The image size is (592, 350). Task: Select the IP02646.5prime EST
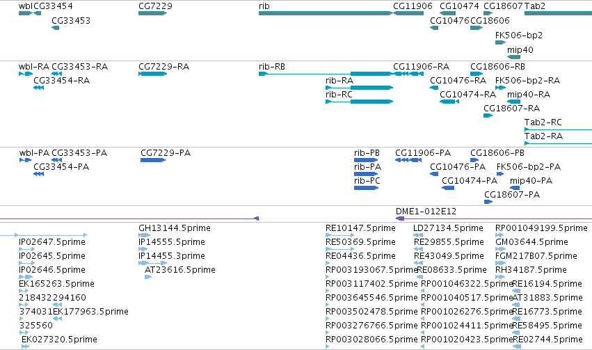pyautogui.click(x=25, y=277)
